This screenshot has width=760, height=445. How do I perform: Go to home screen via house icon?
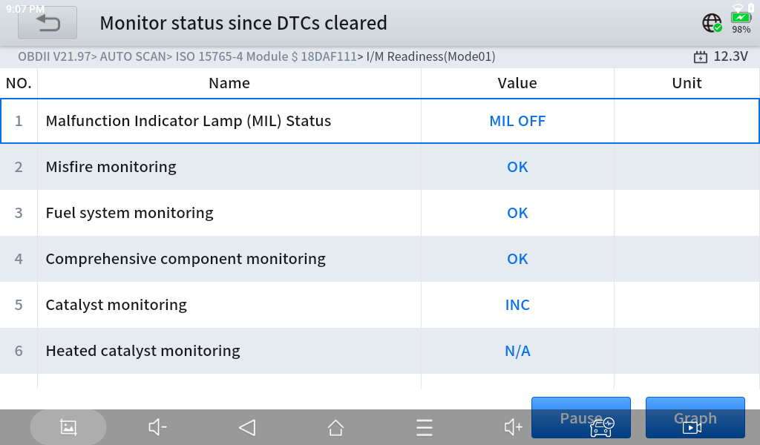335,427
